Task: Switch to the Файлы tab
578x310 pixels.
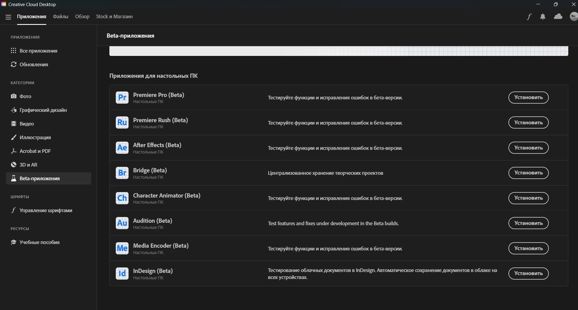Action: tap(60, 16)
